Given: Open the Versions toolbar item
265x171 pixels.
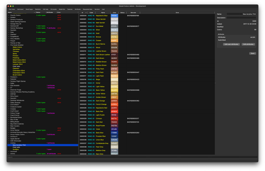Looking at the screenshot, I should click(97, 9).
